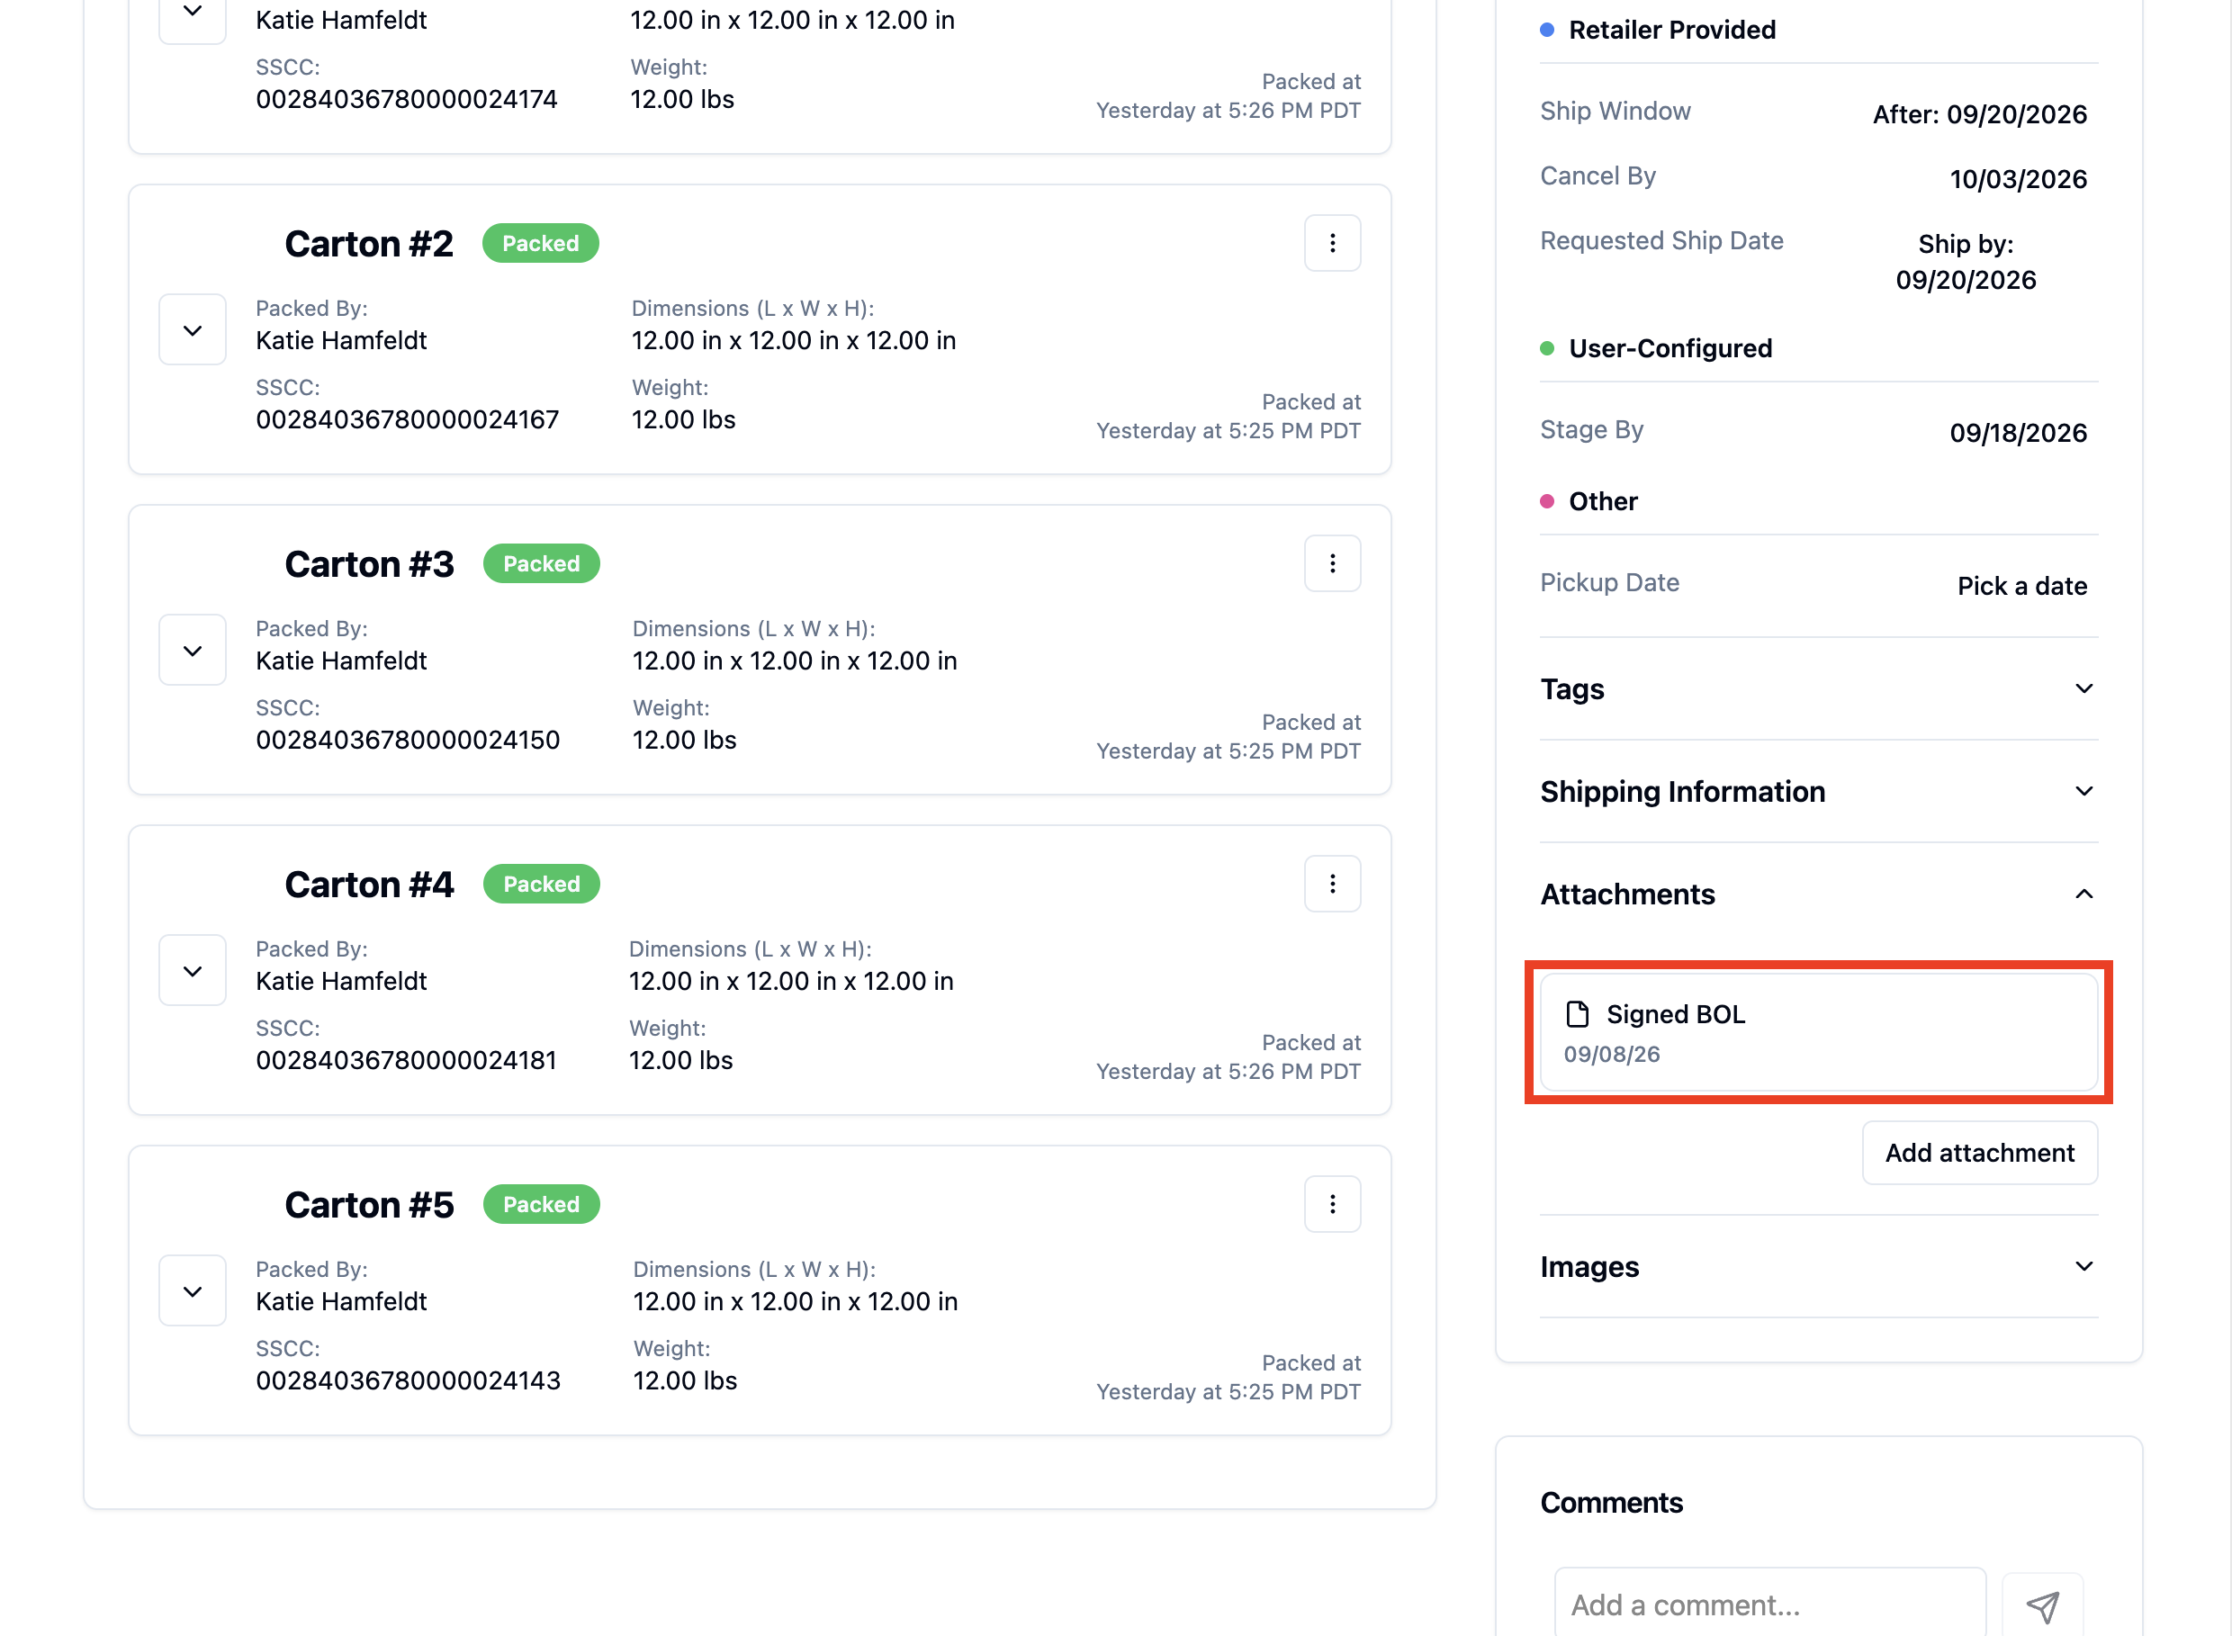Click Carton #5 packed time Yesterday 5:25 PM
2232x1636 pixels.
point(1228,1392)
